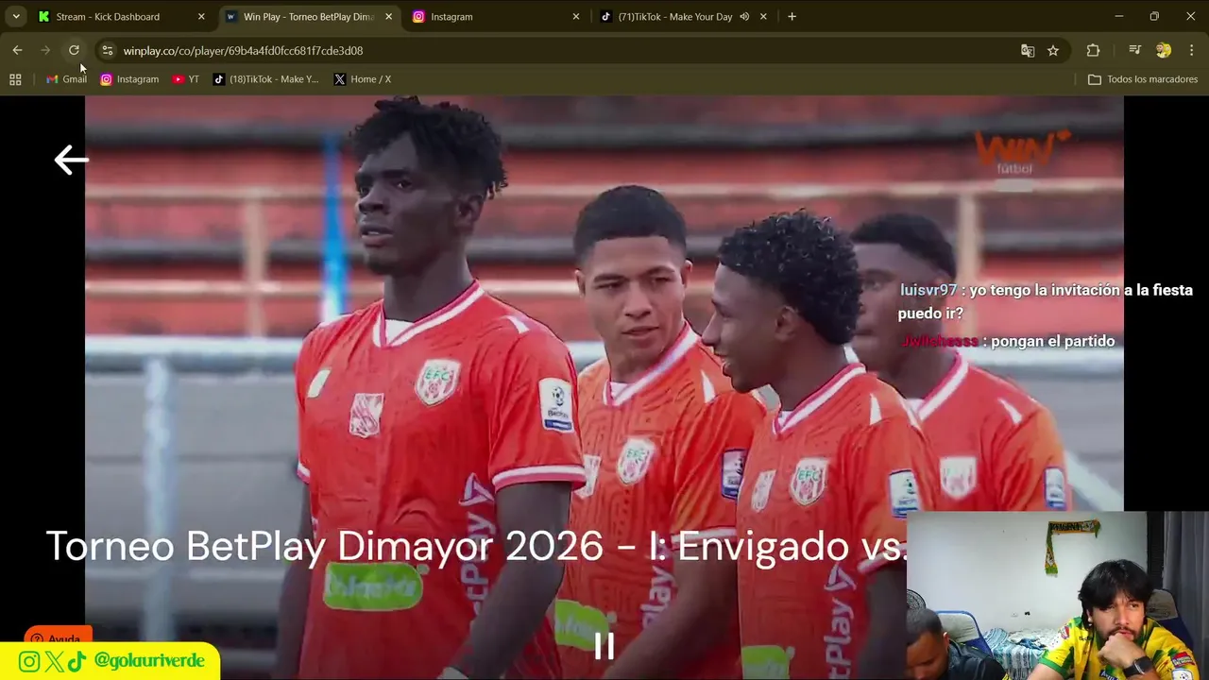
Task: Click the orange Ayuda help button
Action: pyautogui.click(x=59, y=637)
